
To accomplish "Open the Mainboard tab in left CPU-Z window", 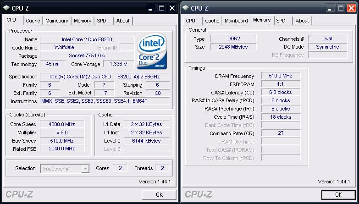I will pos(57,21).
